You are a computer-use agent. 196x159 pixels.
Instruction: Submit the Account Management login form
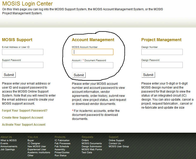(x=79, y=75)
